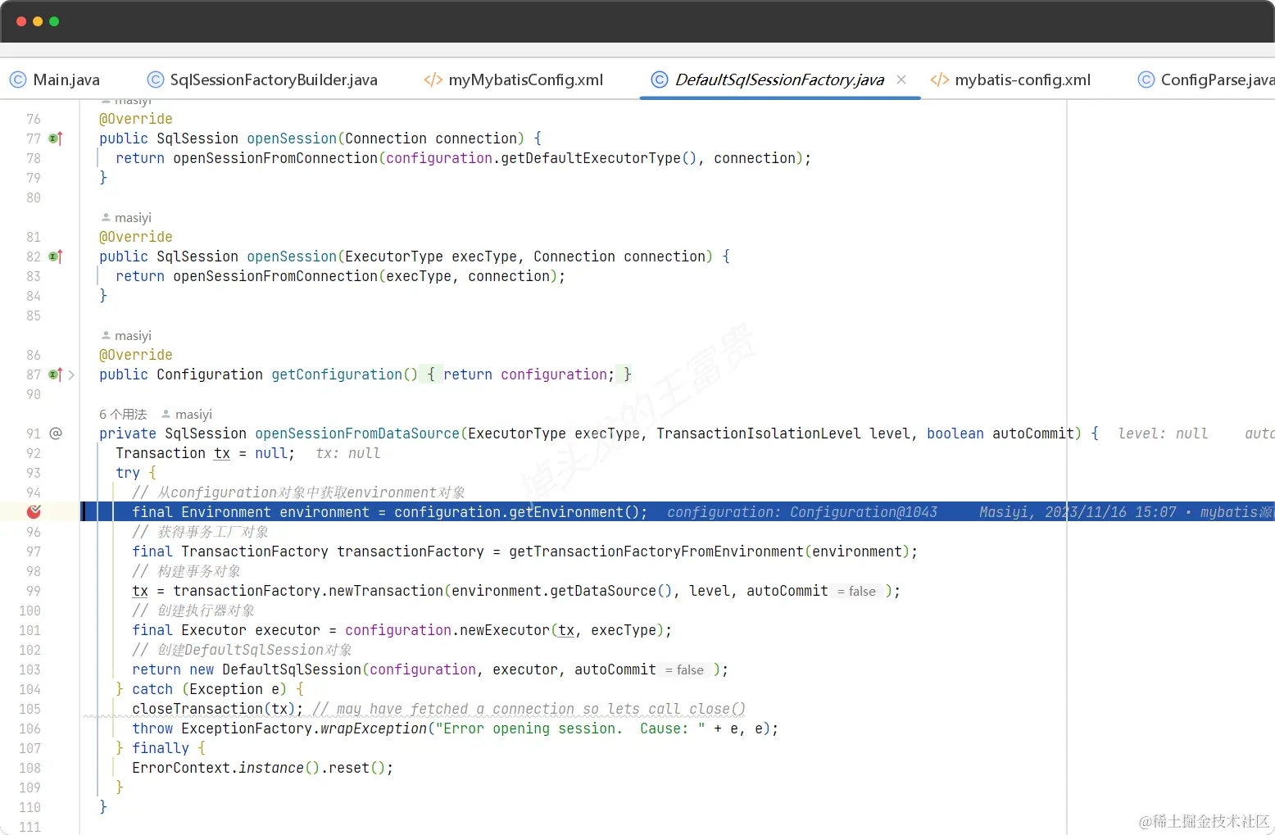
Task: Click the macOS red close window button
Action: 21,21
